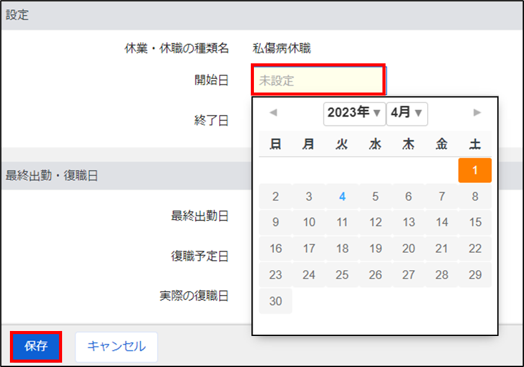The height and width of the screenshot is (367, 524).
Task: Pick day 21 in the calendar
Action: point(441,248)
